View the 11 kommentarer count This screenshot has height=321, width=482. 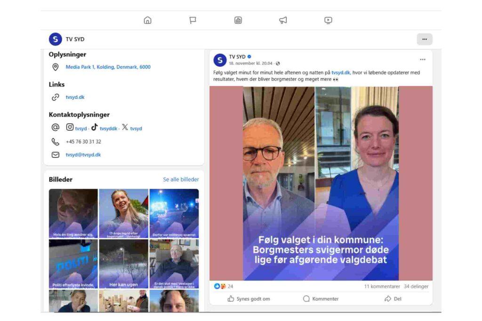point(382,286)
